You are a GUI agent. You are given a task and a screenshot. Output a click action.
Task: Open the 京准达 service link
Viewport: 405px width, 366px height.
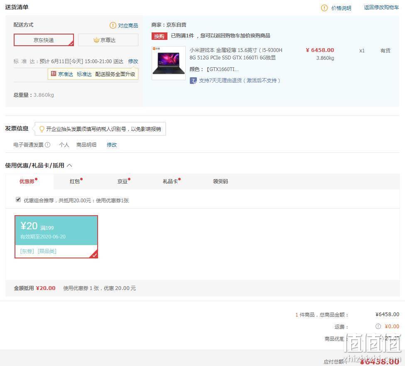click(x=66, y=74)
